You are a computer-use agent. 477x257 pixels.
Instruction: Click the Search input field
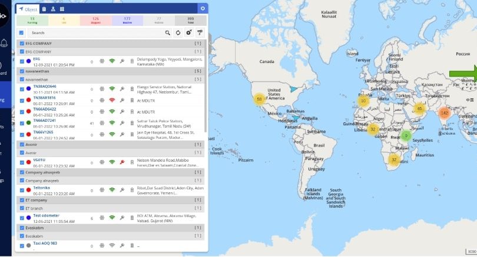[94, 33]
